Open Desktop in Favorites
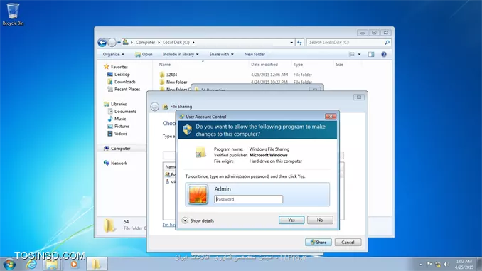Image resolution: width=482 pixels, height=271 pixels. [x=118, y=74]
